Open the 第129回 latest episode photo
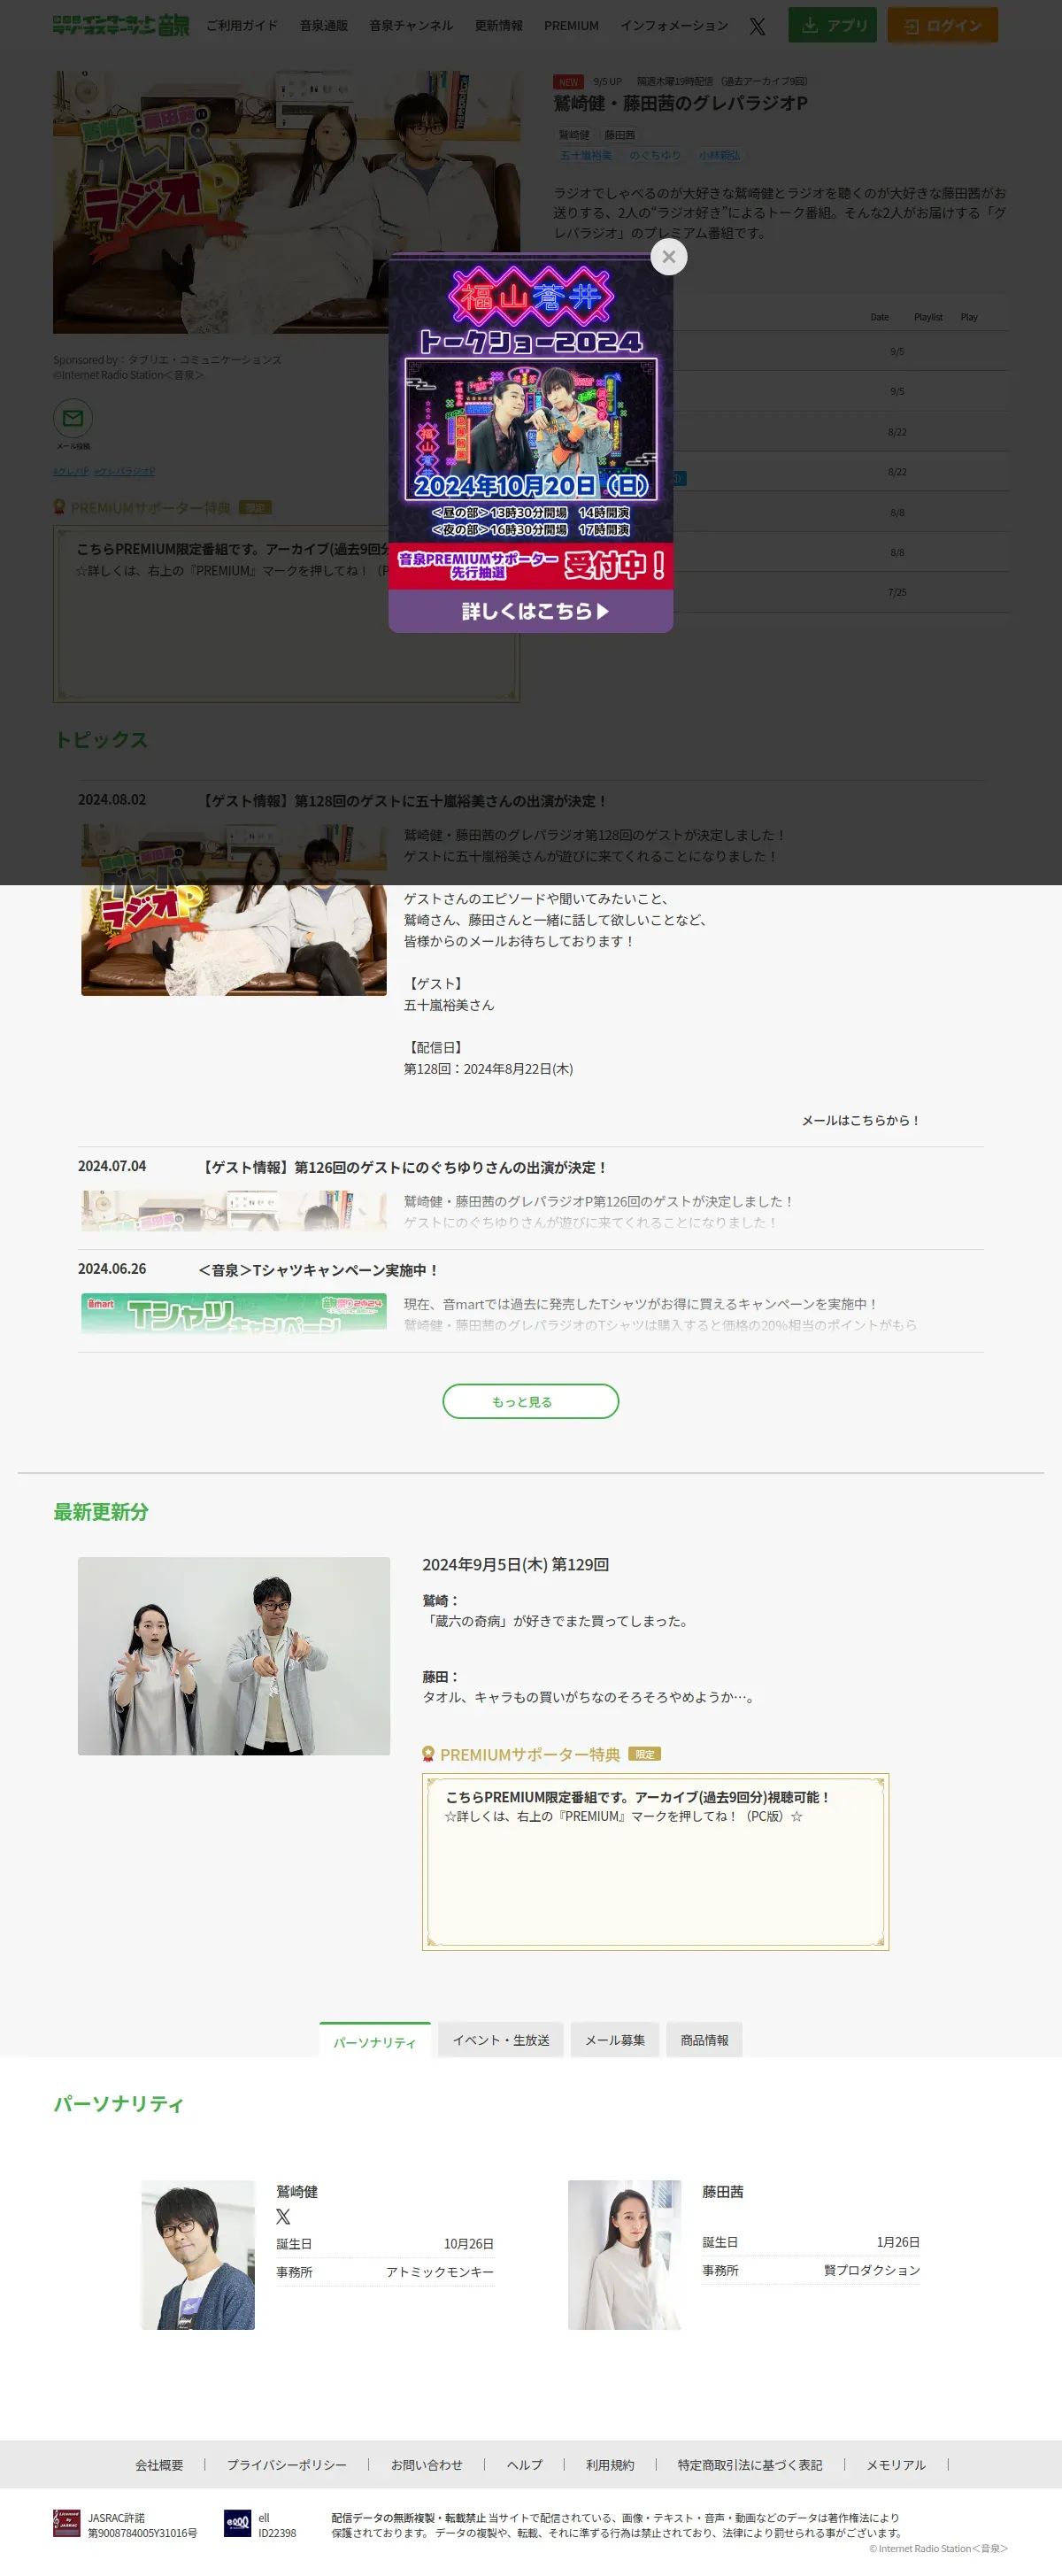The width and height of the screenshot is (1062, 2576). (x=234, y=1656)
